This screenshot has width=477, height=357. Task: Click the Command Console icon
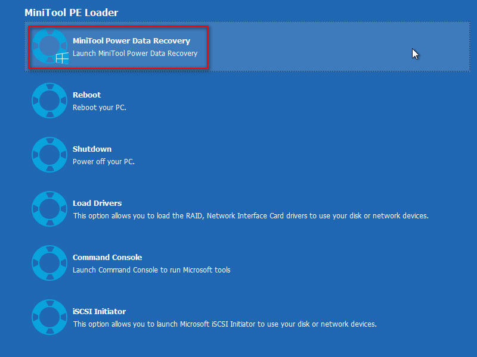(49, 262)
